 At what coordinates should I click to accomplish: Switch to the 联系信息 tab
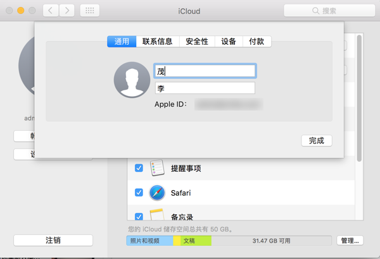[x=158, y=42]
